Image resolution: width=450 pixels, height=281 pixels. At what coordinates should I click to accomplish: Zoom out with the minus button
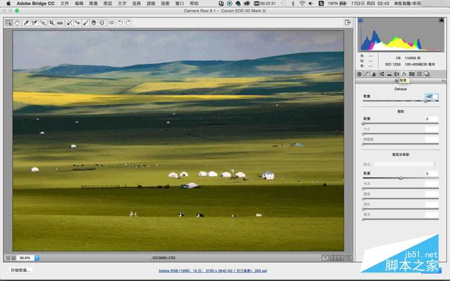8,258
